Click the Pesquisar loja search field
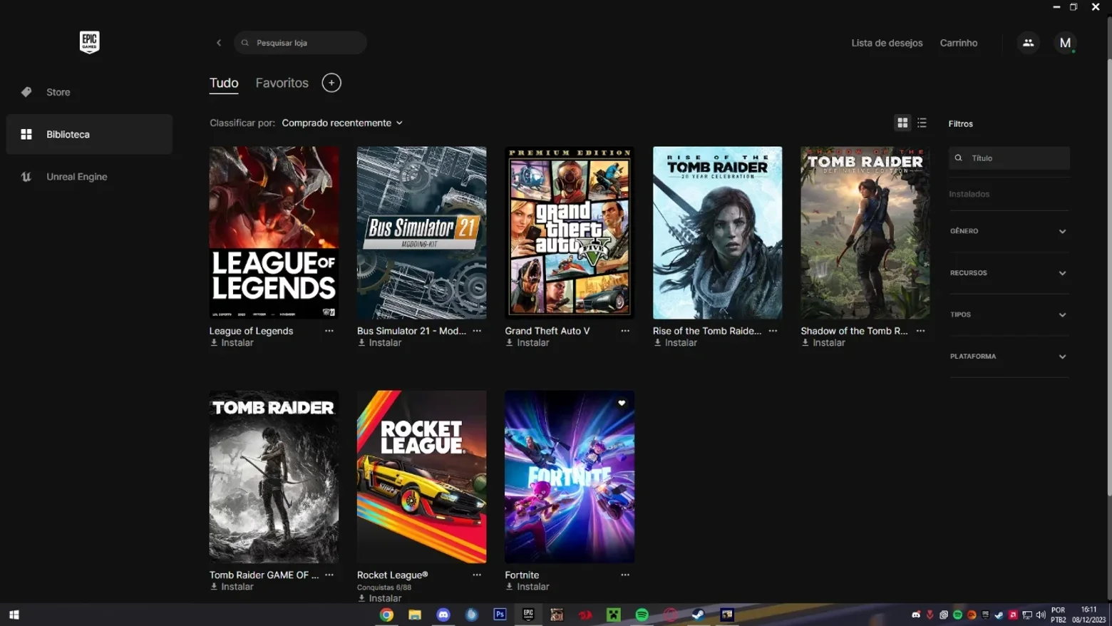This screenshot has height=626, width=1112. [300, 43]
